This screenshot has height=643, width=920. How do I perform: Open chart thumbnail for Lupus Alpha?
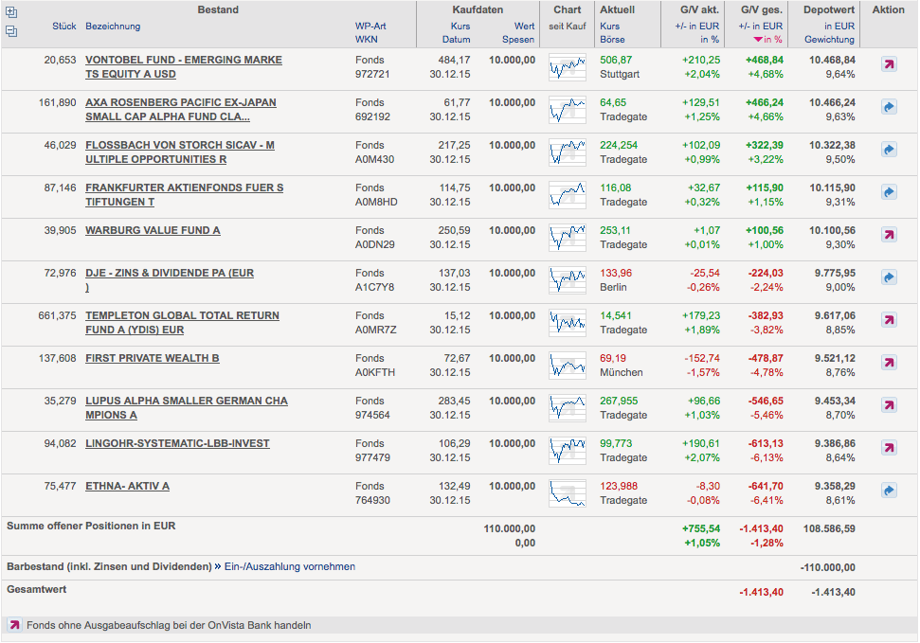coord(568,408)
